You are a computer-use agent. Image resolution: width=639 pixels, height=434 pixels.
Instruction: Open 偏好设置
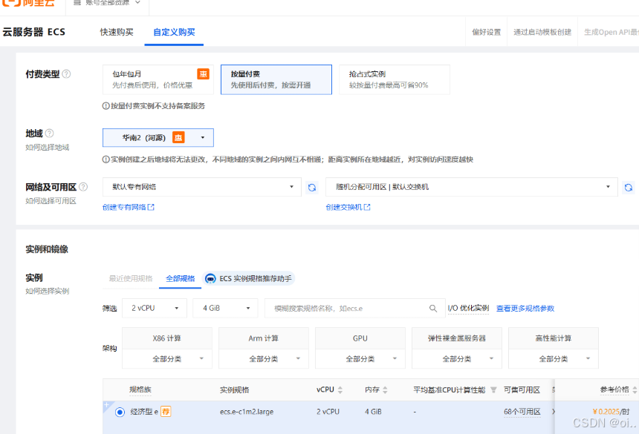tap(487, 32)
